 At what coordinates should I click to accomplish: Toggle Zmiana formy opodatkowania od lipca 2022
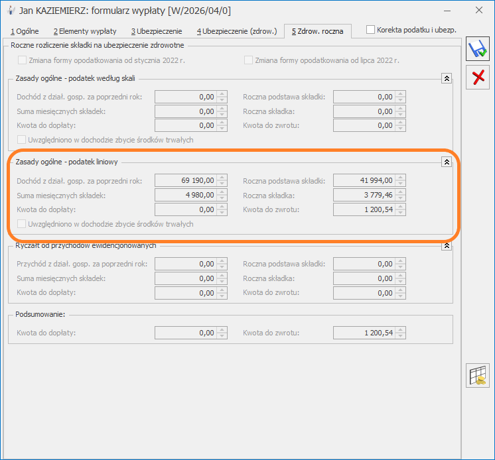[x=249, y=60]
